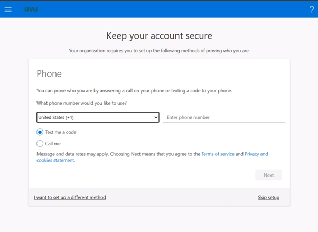
Task: Click the Skip setup link
Action: tap(268, 197)
